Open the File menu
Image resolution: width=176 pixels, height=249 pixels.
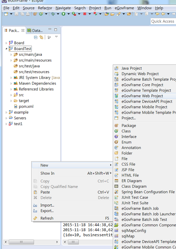coord(6,8)
